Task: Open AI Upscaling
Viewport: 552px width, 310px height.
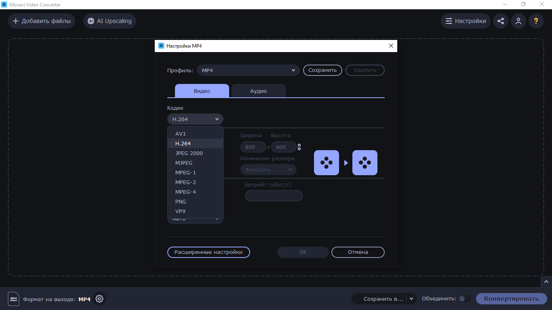Action: coord(110,21)
